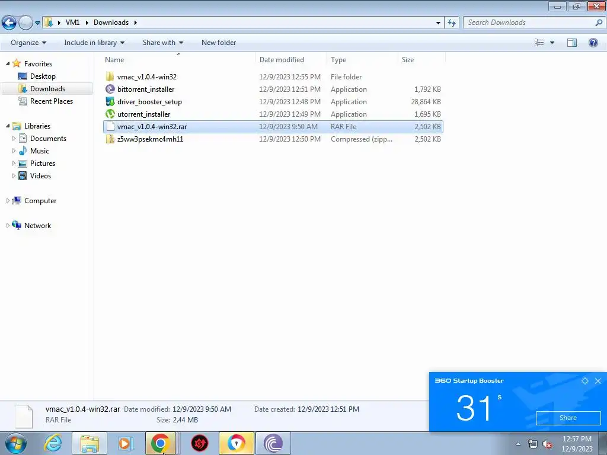607x455 pixels.
Task: Collapse the Favorites tree group
Action: click(x=8, y=63)
